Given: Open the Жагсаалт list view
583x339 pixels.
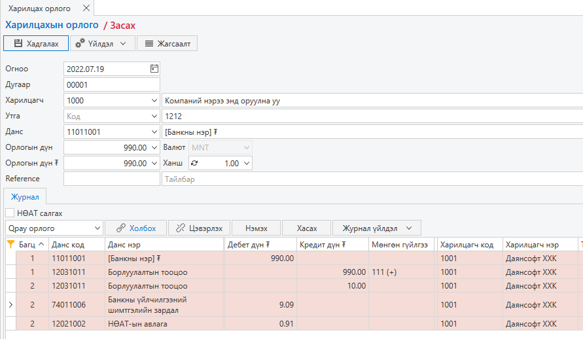Looking at the screenshot, I should pos(167,43).
